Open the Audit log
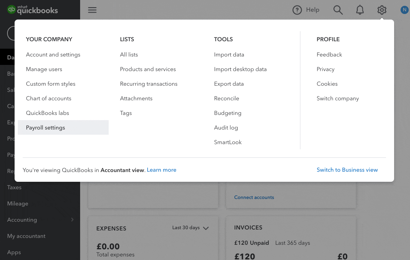The height and width of the screenshot is (260, 410). 226,128
